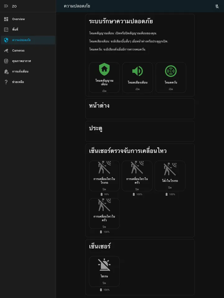Click the air quality icon for คุณภาพอากาศ
Screen dimensions: 224x298
click(x=6, y=61)
